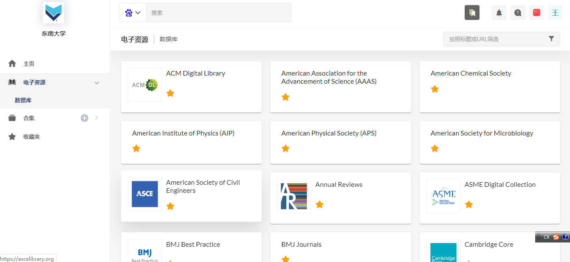Screen dimensions: 570x262
Task: Click the plus icon next to 合集
Action: click(85, 118)
